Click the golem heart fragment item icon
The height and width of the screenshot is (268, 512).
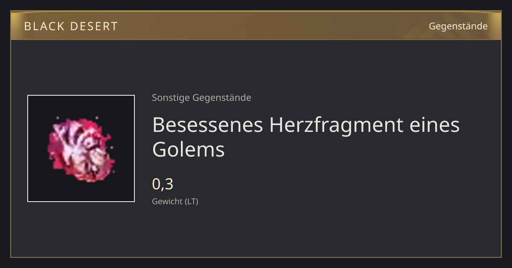tap(81, 148)
